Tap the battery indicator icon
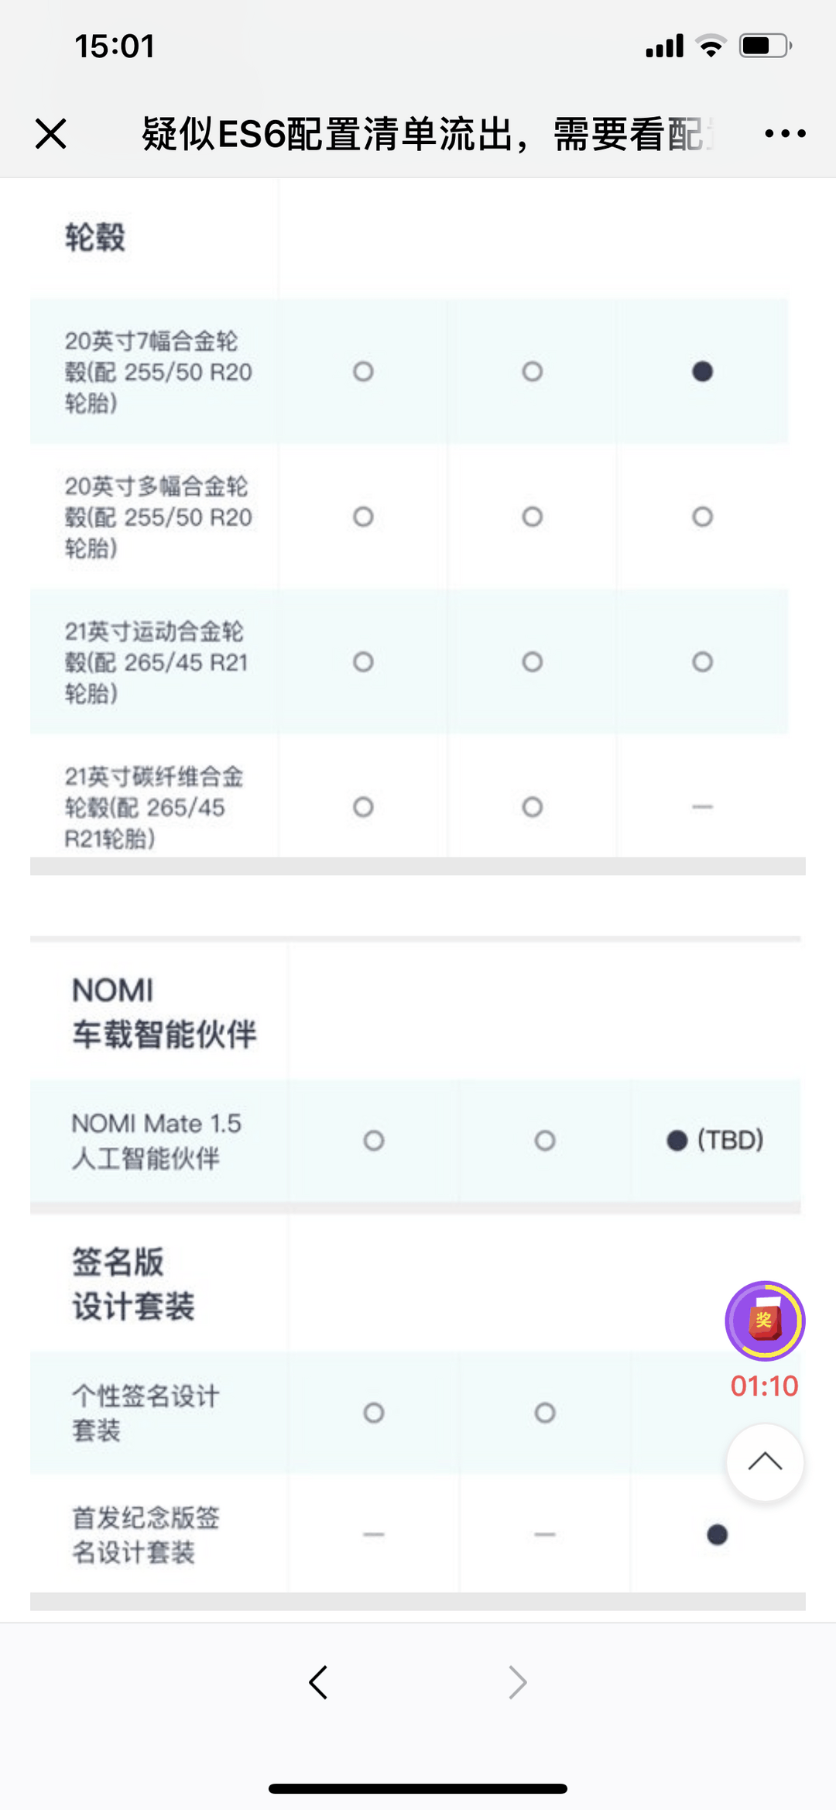Screen dimensions: 836x1810 [x=765, y=46]
